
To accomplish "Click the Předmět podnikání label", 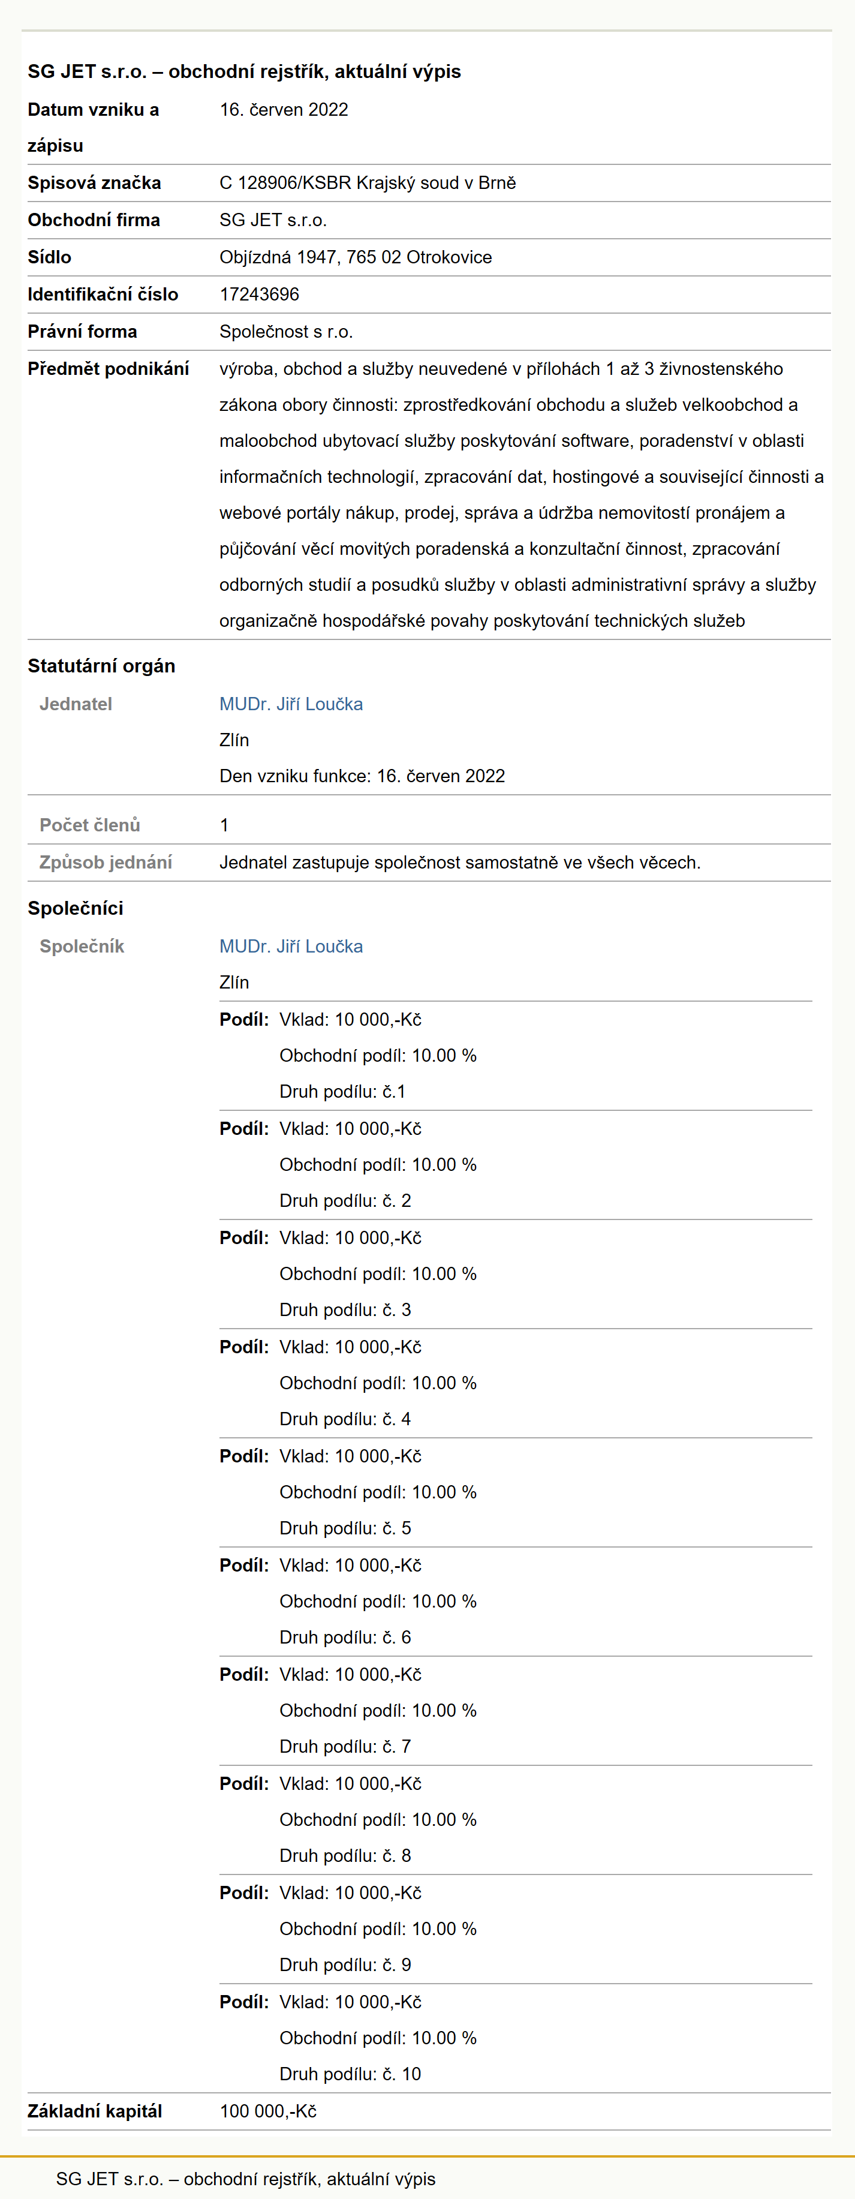I will coord(109,369).
